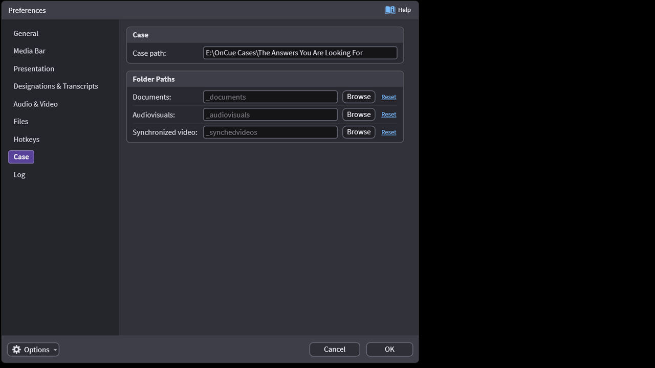Cancel the Preferences dialog
The image size is (655, 368).
coord(335,349)
